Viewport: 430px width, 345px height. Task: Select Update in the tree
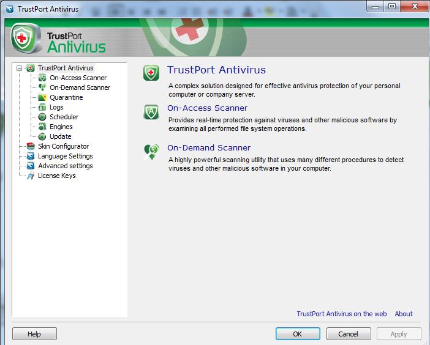[60, 136]
